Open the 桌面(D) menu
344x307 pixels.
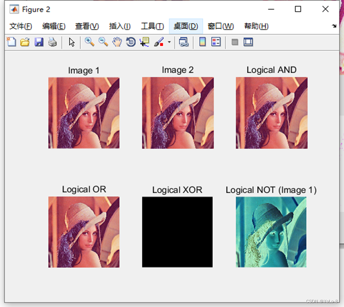186,26
